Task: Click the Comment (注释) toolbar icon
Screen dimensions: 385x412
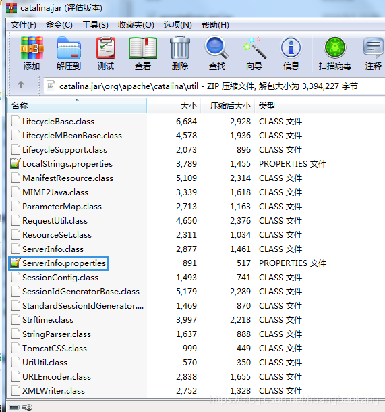Action: pos(373,48)
